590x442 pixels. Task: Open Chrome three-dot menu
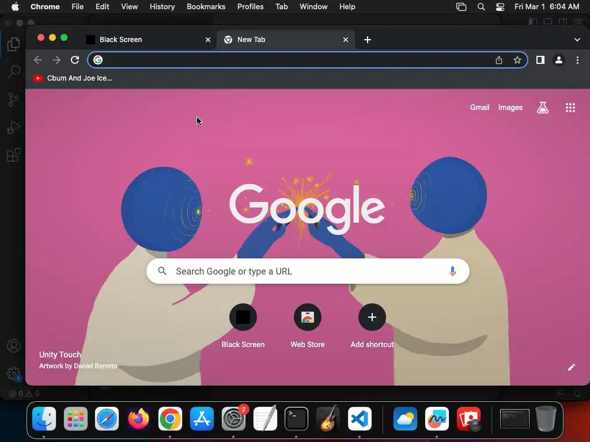577,60
